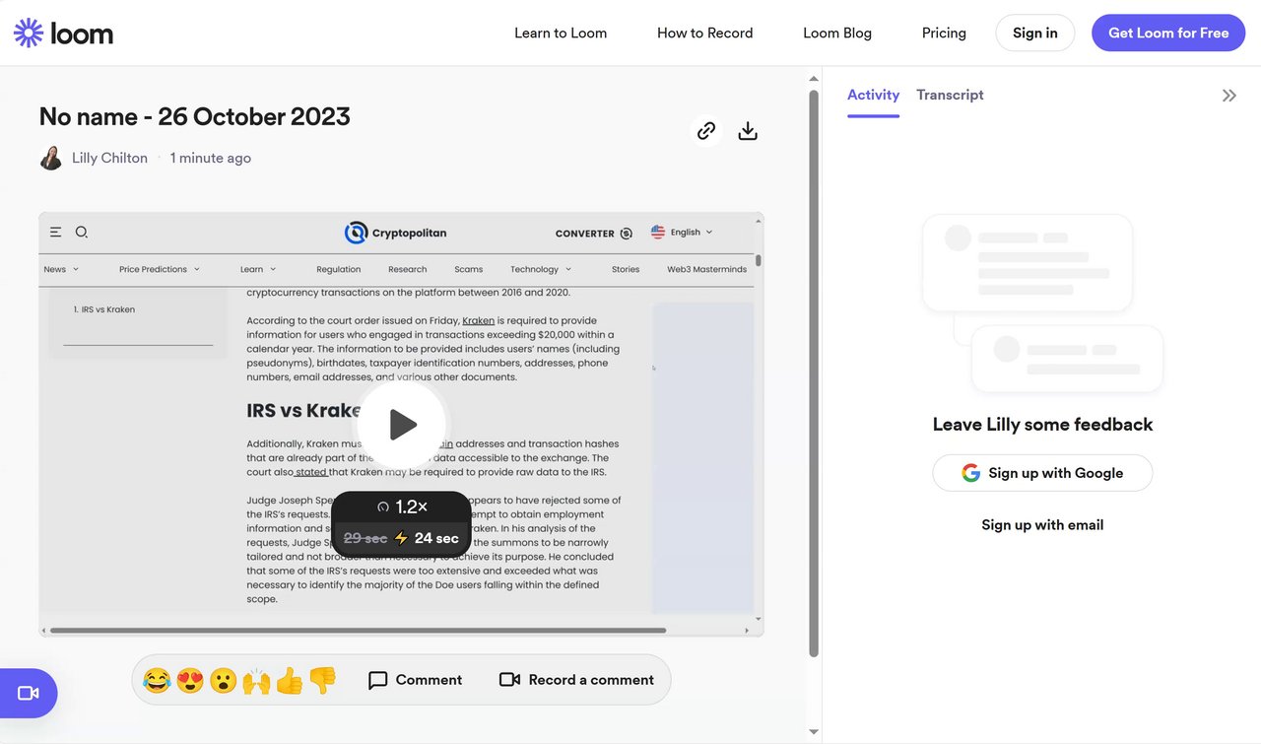React with the thumbs up emoji
The height and width of the screenshot is (744, 1261).
coord(290,680)
